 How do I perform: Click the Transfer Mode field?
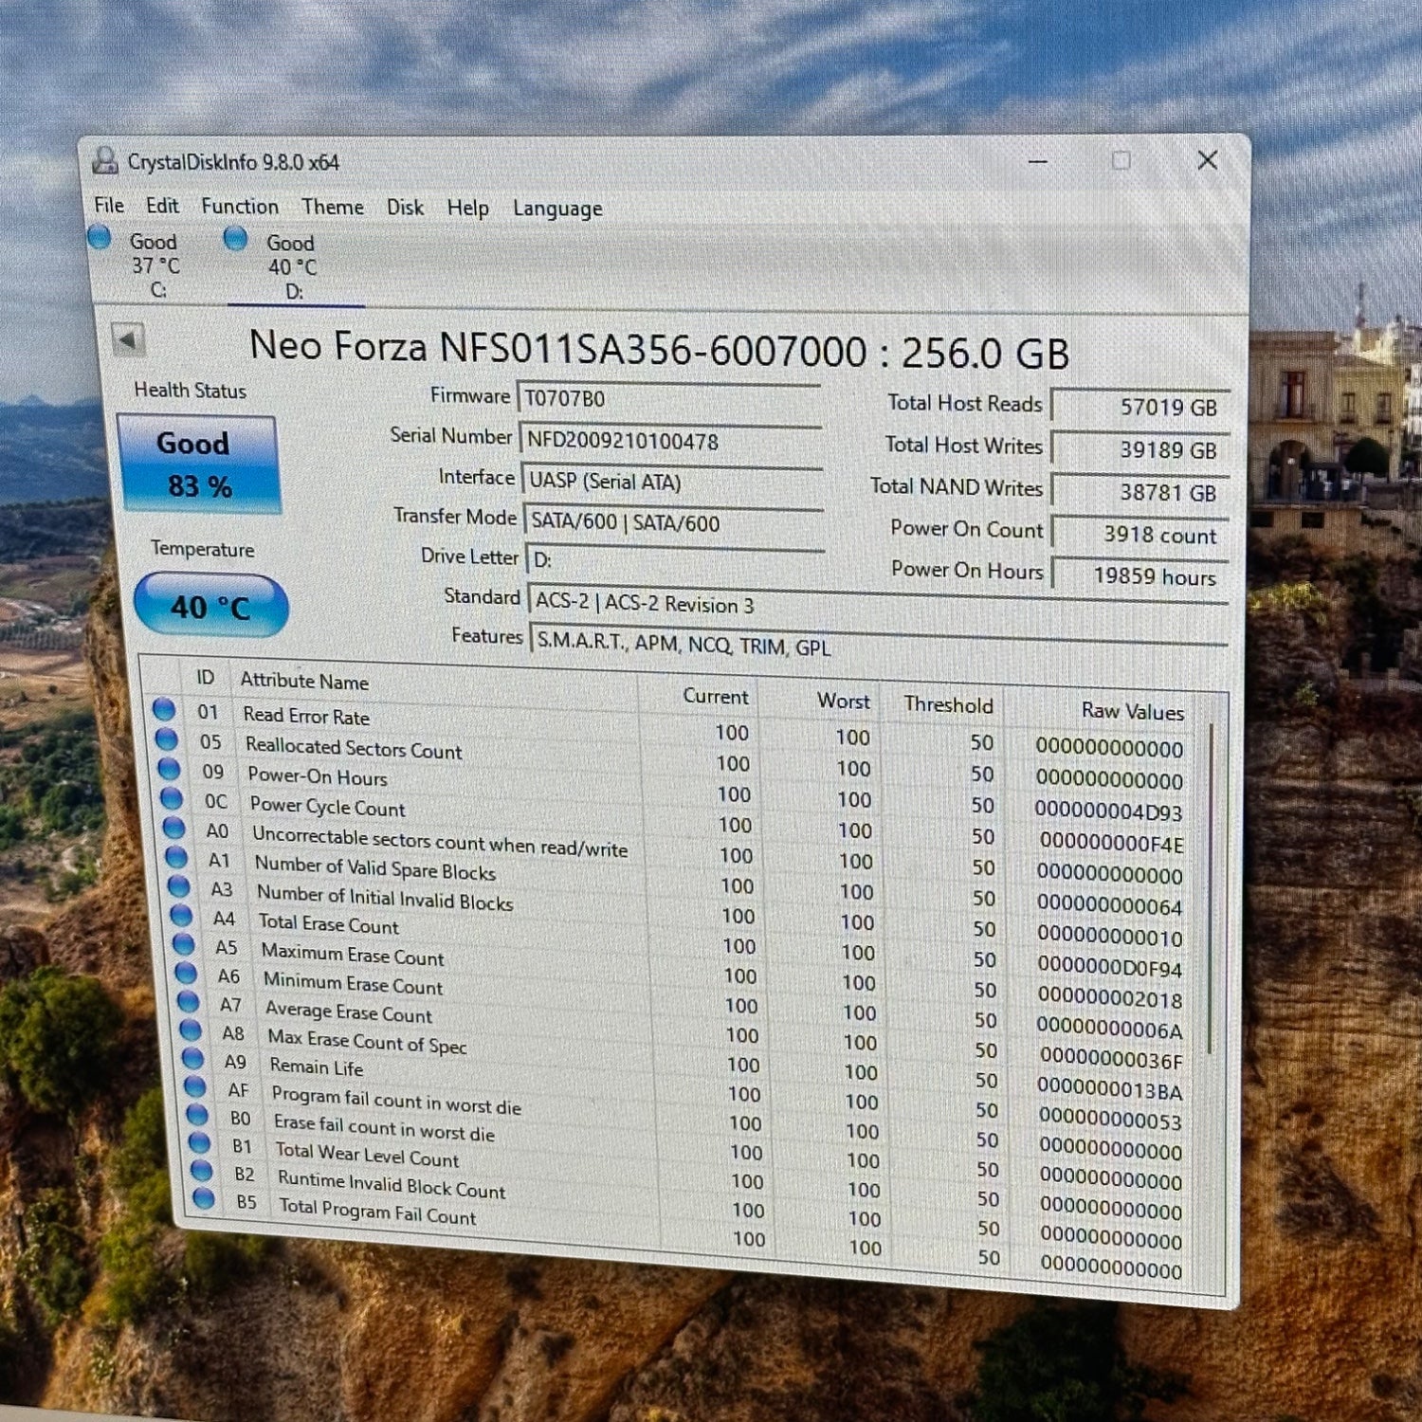coord(674,522)
